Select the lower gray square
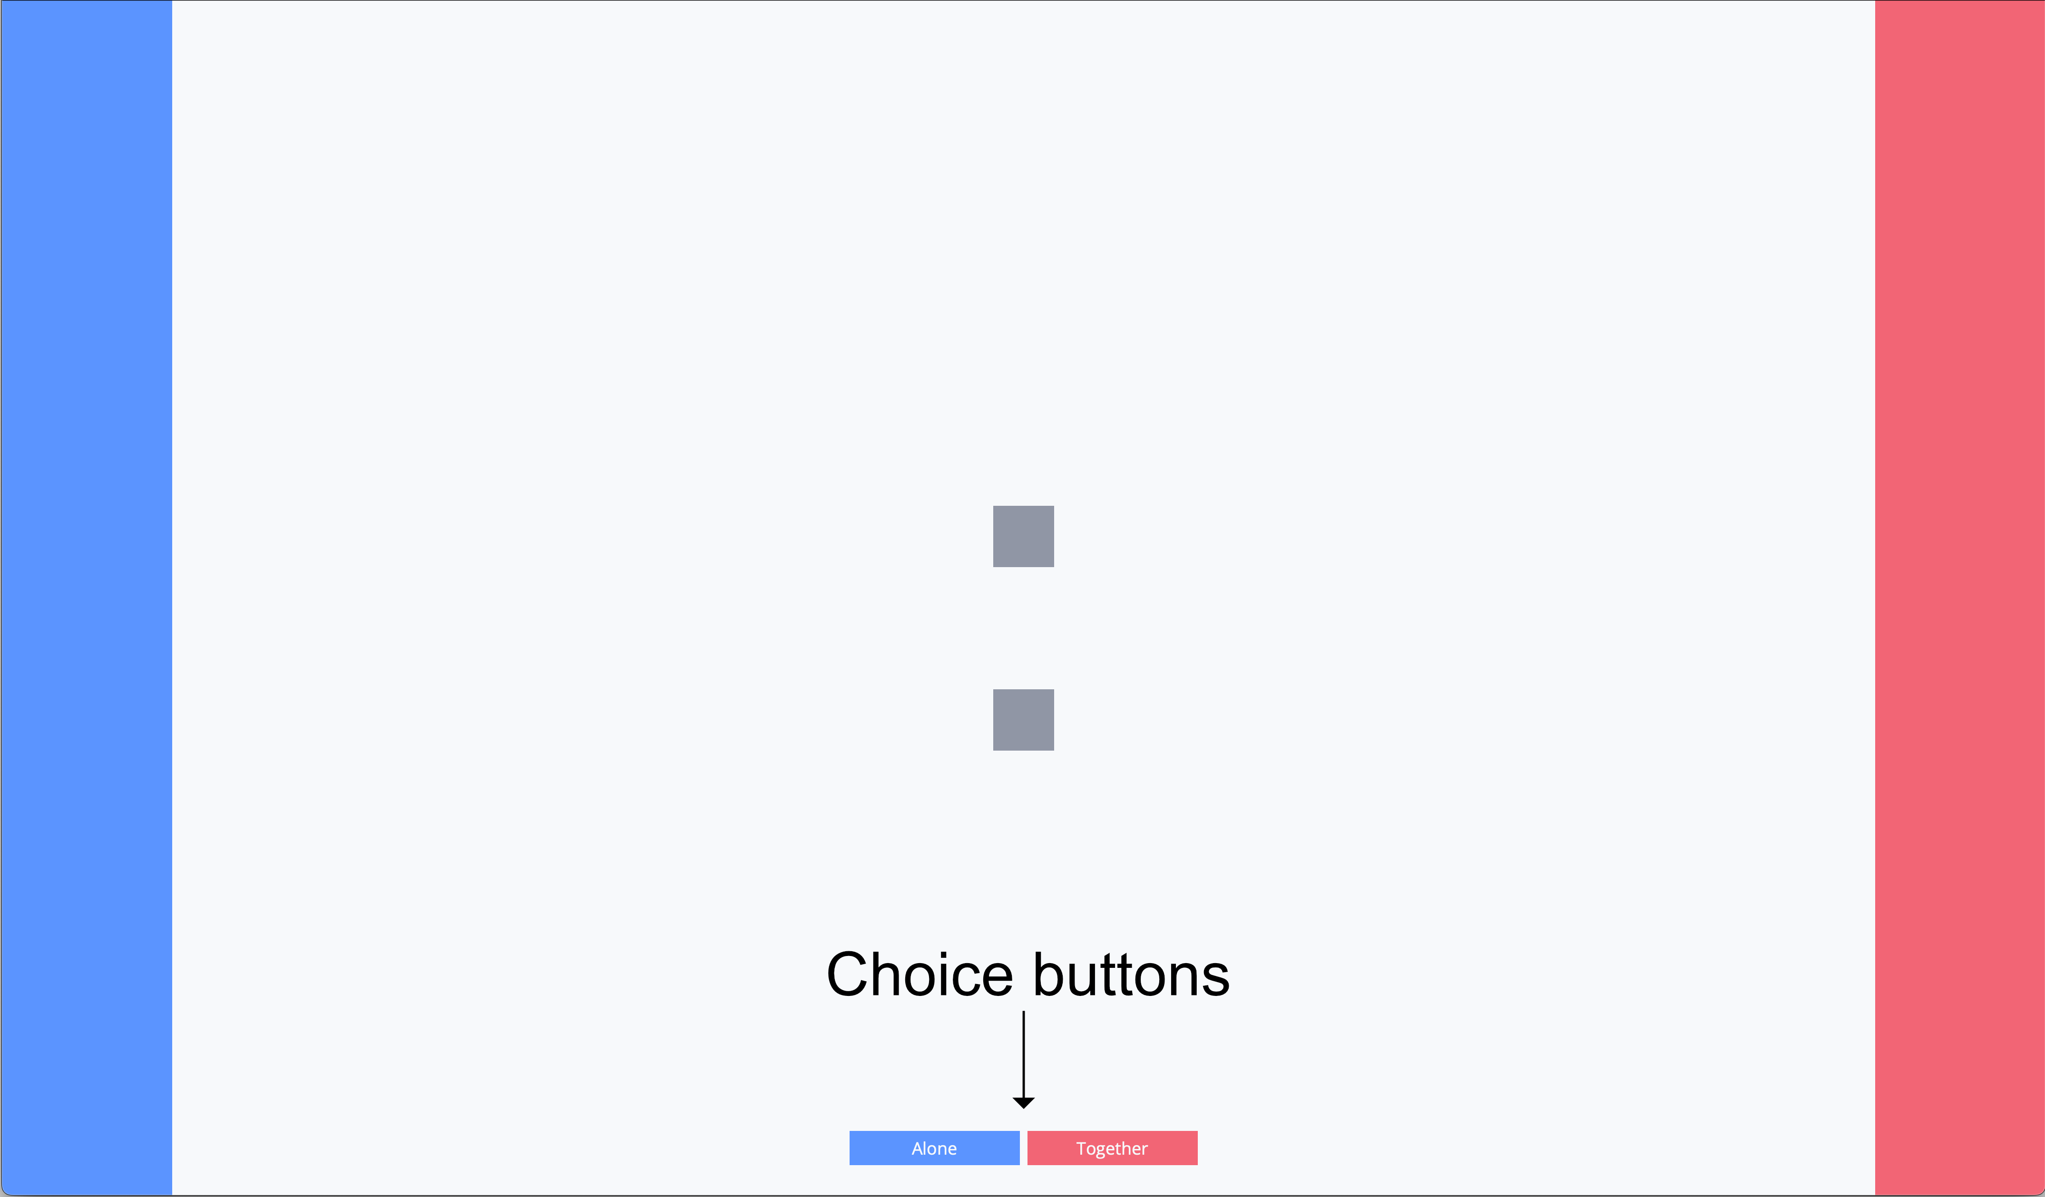This screenshot has width=2045, height=1197. 1023,719
